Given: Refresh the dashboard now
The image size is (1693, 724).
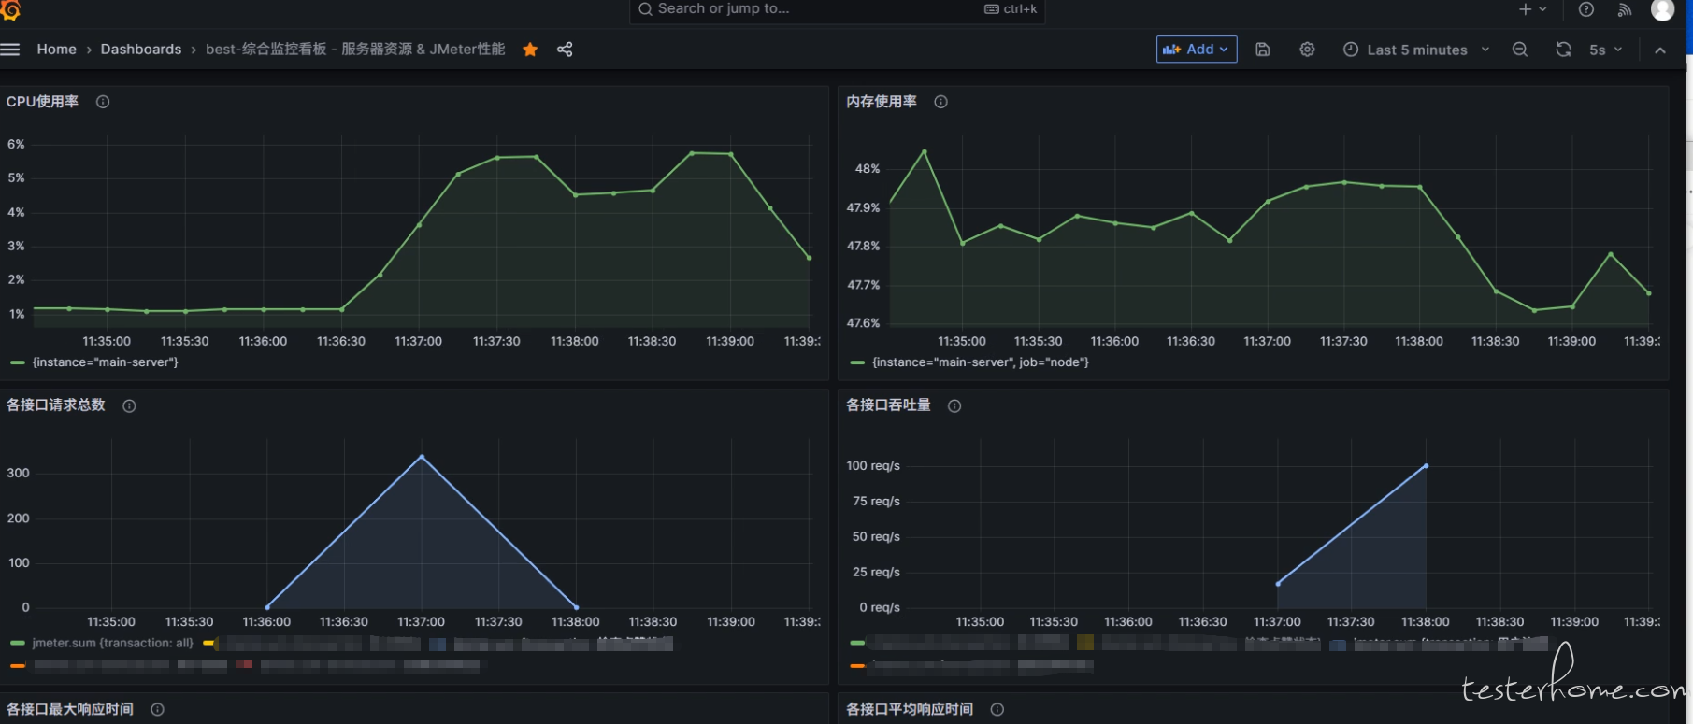Looking at the screenshot, I should (x=1563, y=50).
